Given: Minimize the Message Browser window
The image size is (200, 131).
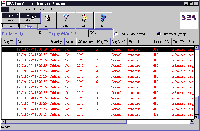Looking at the screenshot, I should 186,4.
